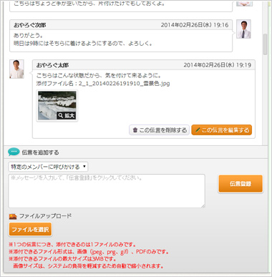Image resolution: width=272 pixels, height=277 pixels.
Task: View the attached snow scenery thumbnail
Action: (x=57, y=106)
